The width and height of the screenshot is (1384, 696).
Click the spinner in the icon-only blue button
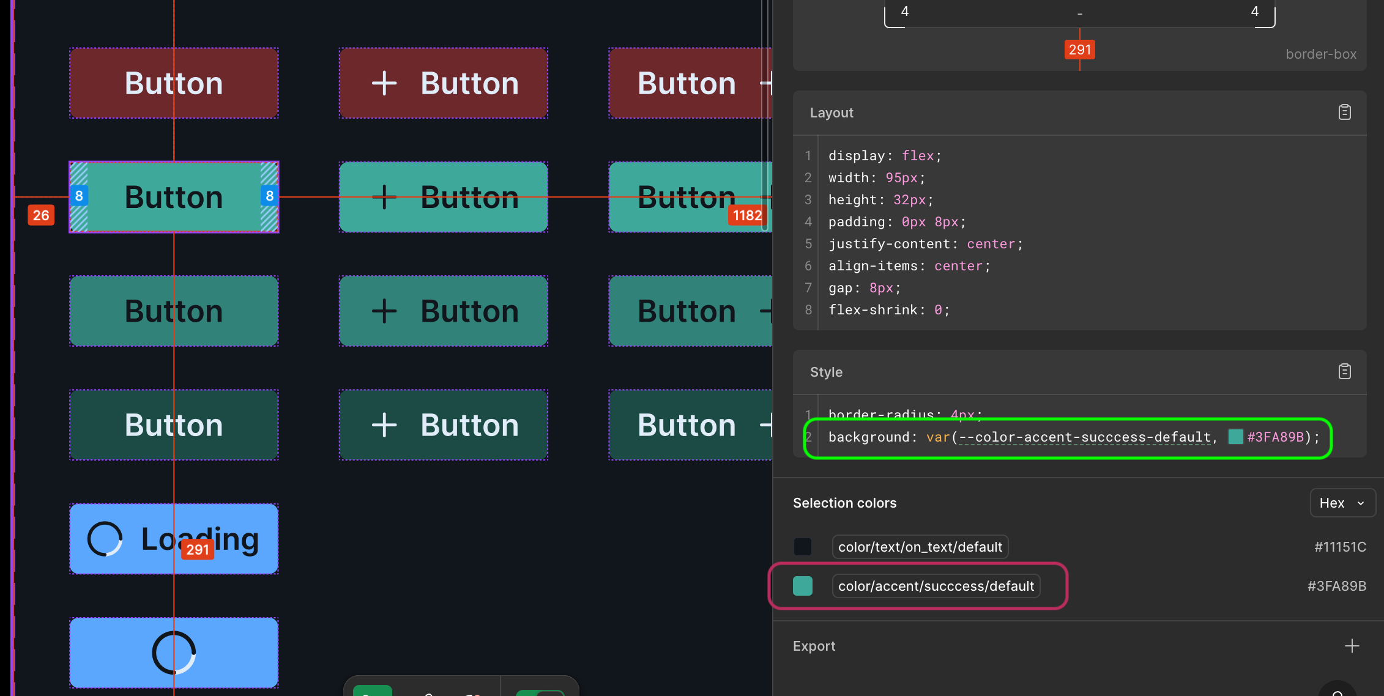pyautogui.click(x=174, y=653)
